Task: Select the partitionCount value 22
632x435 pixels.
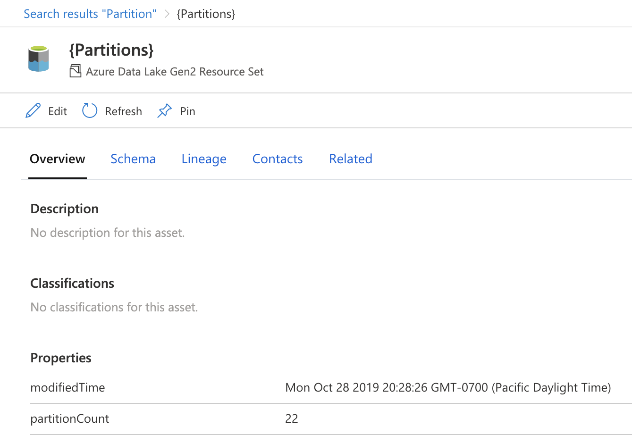Action: tap(292, 419)
